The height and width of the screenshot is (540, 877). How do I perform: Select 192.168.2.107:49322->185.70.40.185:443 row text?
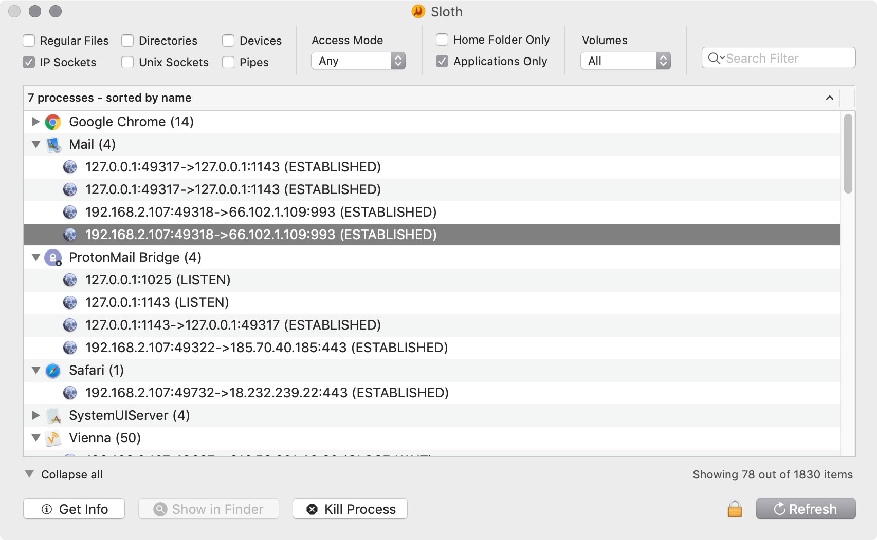[x=266, y=348]
